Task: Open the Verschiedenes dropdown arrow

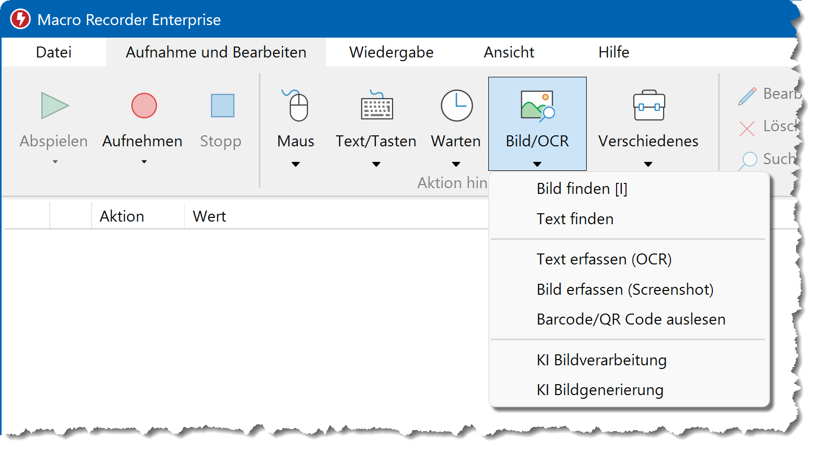Action: [x=648, y=164]
